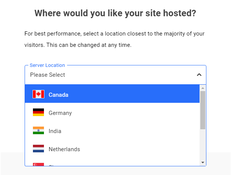Click the 'Where would you like your site hosted?' heading
The width and height of the screenshot is (231, 175).
(x=115, y=14)
